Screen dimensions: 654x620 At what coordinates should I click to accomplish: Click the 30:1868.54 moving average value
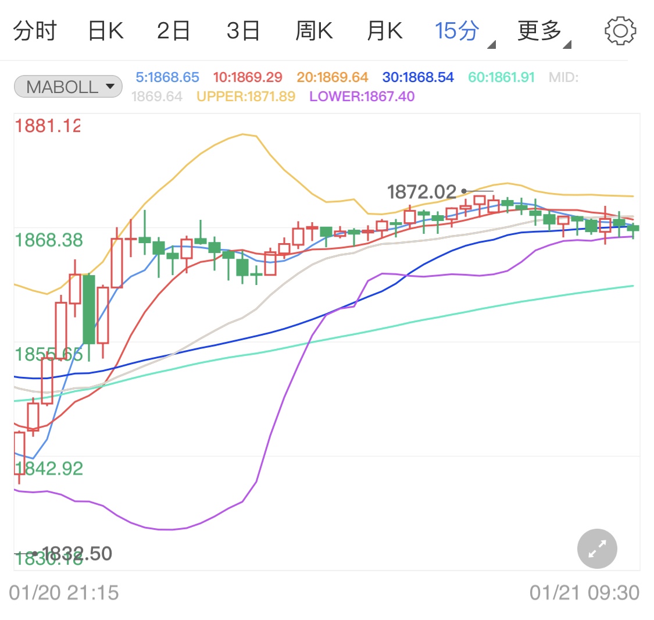[418, 77]
